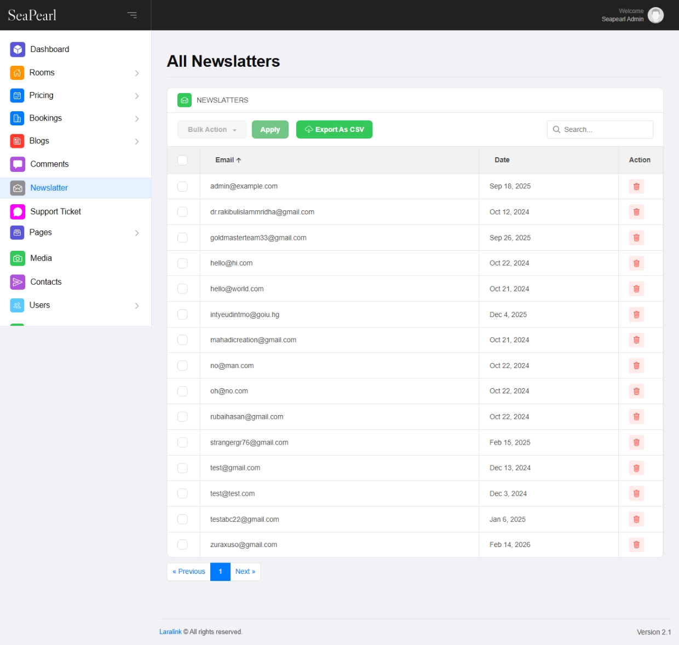
Task: Check the box for goldmasterteam33@gmail.com
Action: [x=183, y=238]
